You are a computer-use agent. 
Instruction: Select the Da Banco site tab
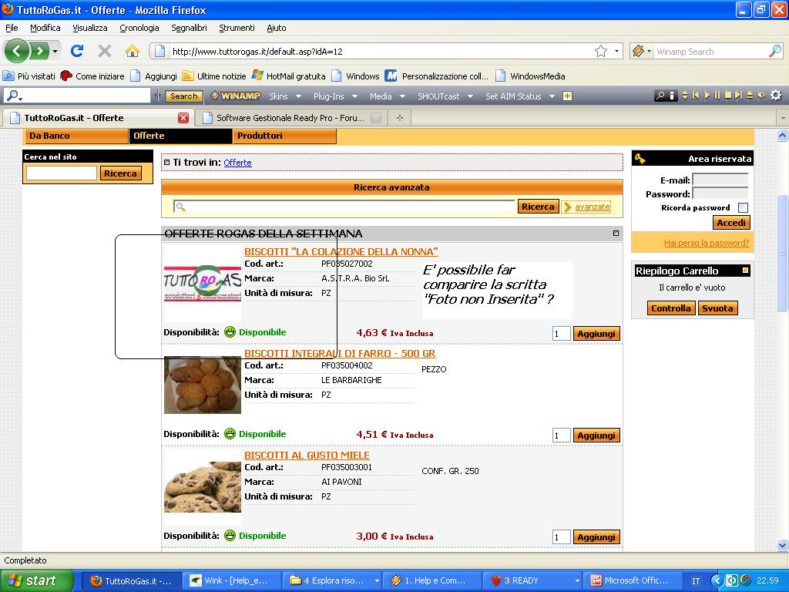coord(76,136)
